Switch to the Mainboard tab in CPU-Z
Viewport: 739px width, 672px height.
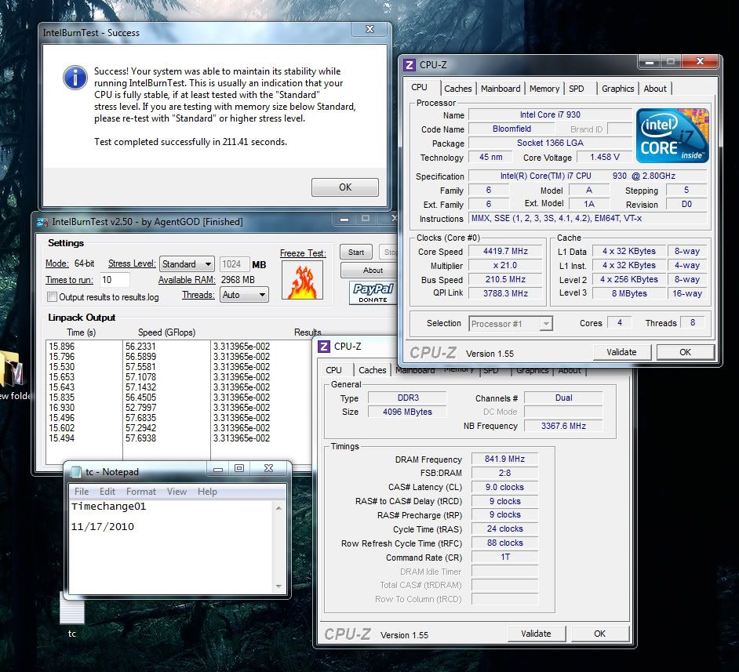[x=501, y=89]
